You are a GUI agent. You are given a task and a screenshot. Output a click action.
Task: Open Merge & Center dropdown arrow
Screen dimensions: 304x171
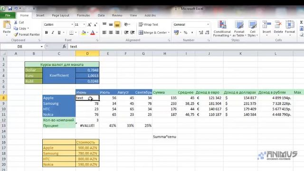point(169,33)
